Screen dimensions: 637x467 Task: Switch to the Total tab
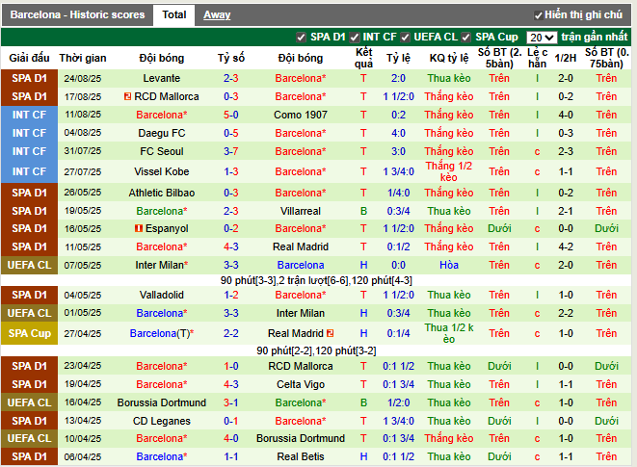click(173, 15)
